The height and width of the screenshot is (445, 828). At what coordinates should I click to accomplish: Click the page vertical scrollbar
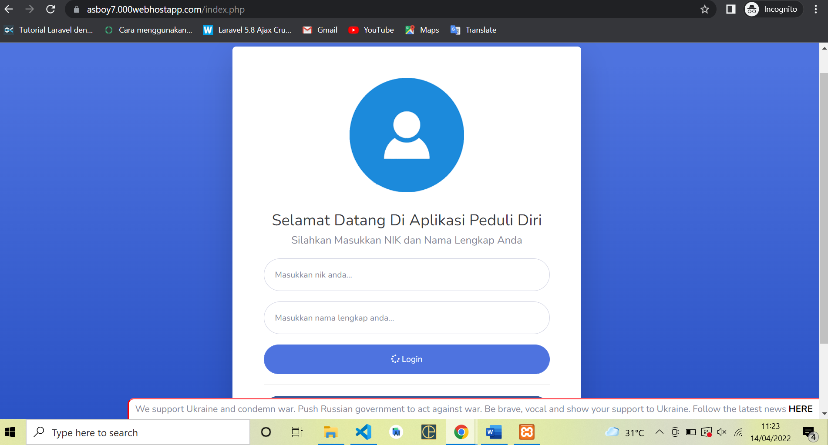[823, 209]
